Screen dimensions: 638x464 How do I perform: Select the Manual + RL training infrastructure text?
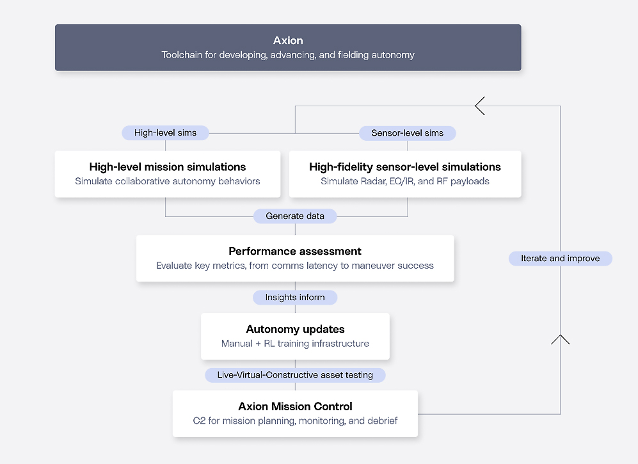[295, 344]
